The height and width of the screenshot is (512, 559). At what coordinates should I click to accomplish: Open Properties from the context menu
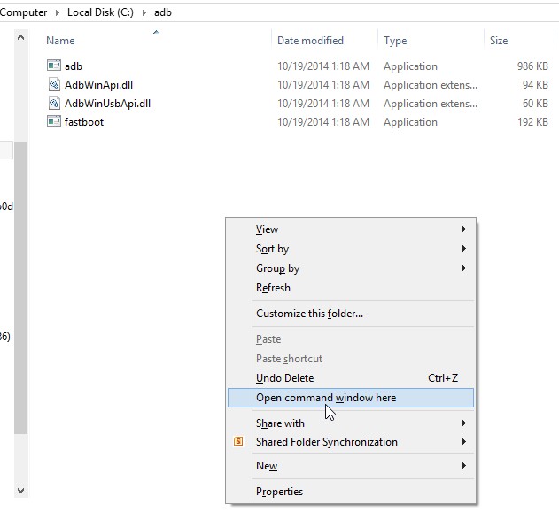[279, 492]
